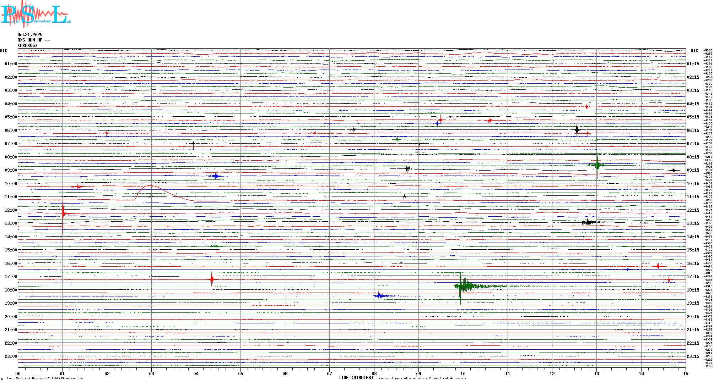Click the left UTC axis header
714x383 pixels.
4,51
